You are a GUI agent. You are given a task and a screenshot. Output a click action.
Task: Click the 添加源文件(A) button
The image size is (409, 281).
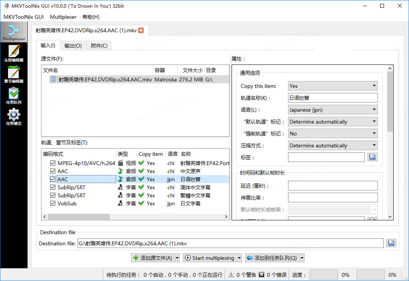pyautogui.click(x=153, y=258)
